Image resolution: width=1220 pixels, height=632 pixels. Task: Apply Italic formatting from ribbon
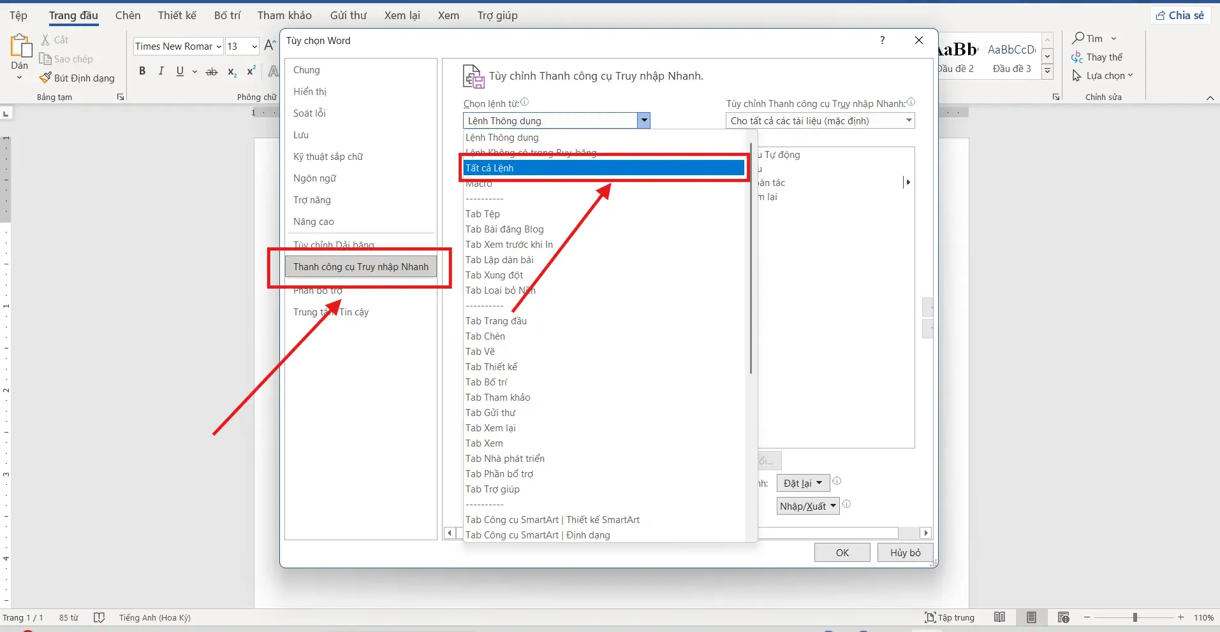coord(161,71)
